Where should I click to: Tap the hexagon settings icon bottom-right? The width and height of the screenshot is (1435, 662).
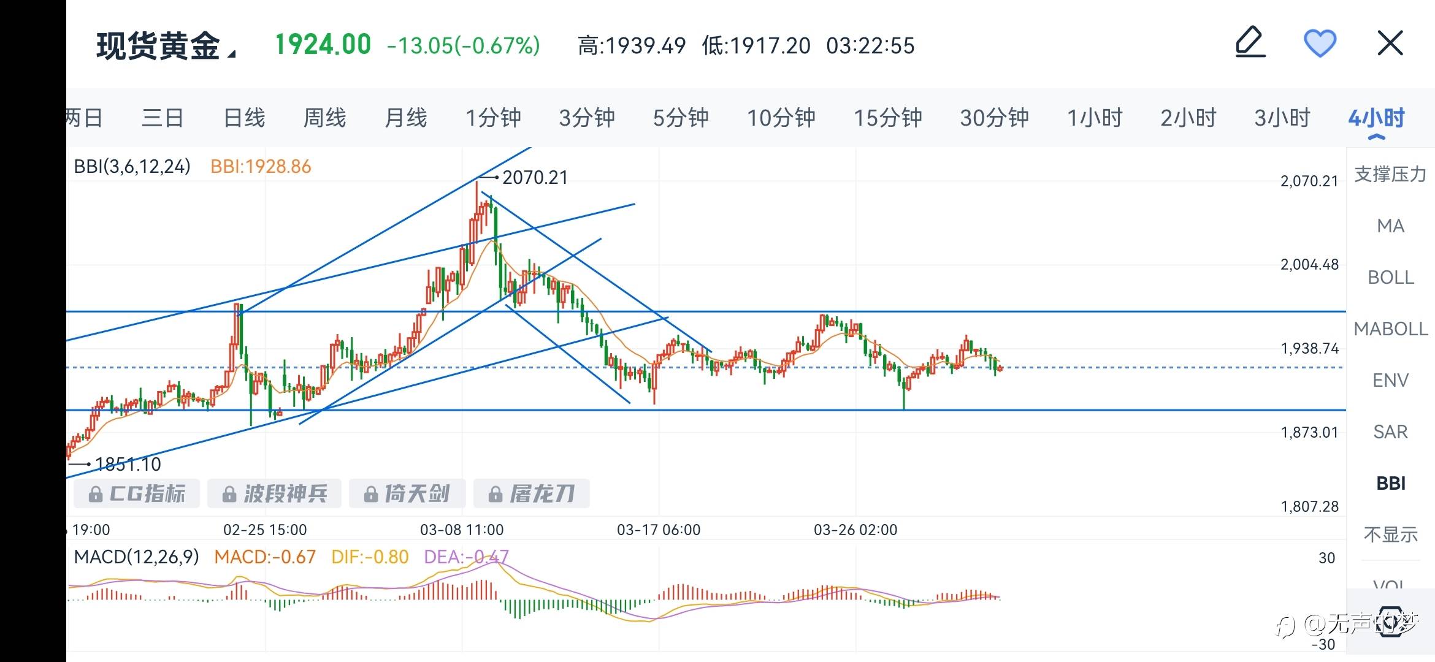[1390, 622]
